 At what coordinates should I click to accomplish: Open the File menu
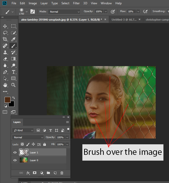[14, 3]
